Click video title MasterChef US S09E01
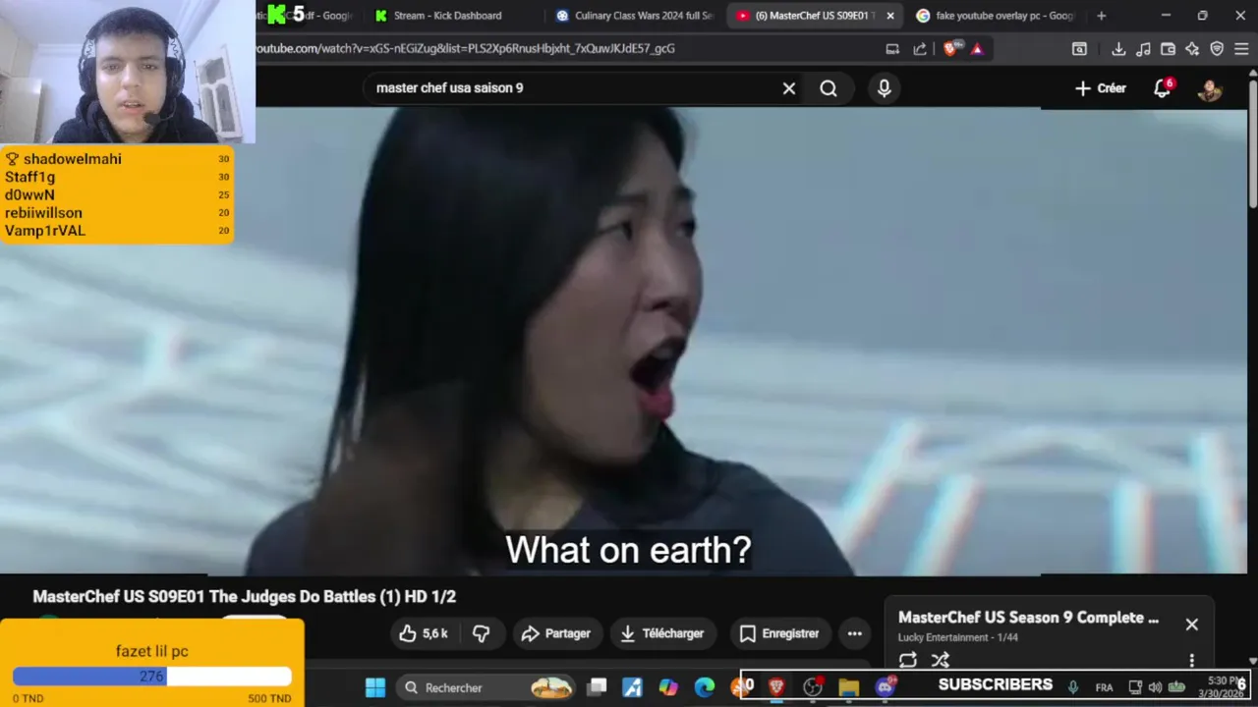 pyautogui.click(x=244, y=596)
